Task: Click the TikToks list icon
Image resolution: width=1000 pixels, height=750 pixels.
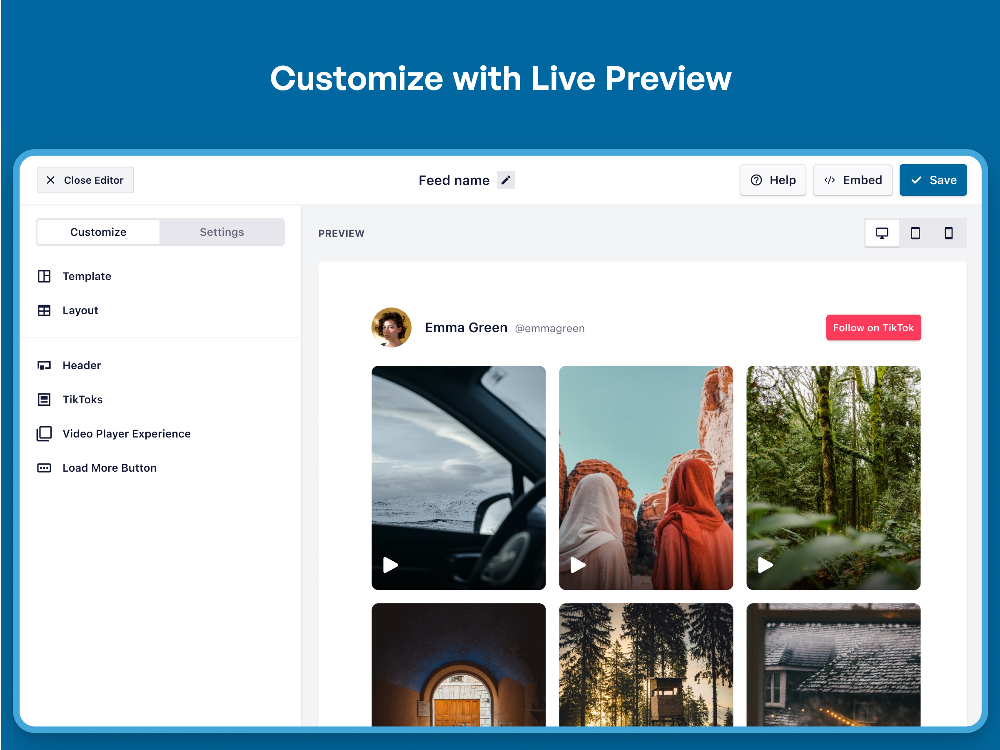Action: [x=44, y=400]
